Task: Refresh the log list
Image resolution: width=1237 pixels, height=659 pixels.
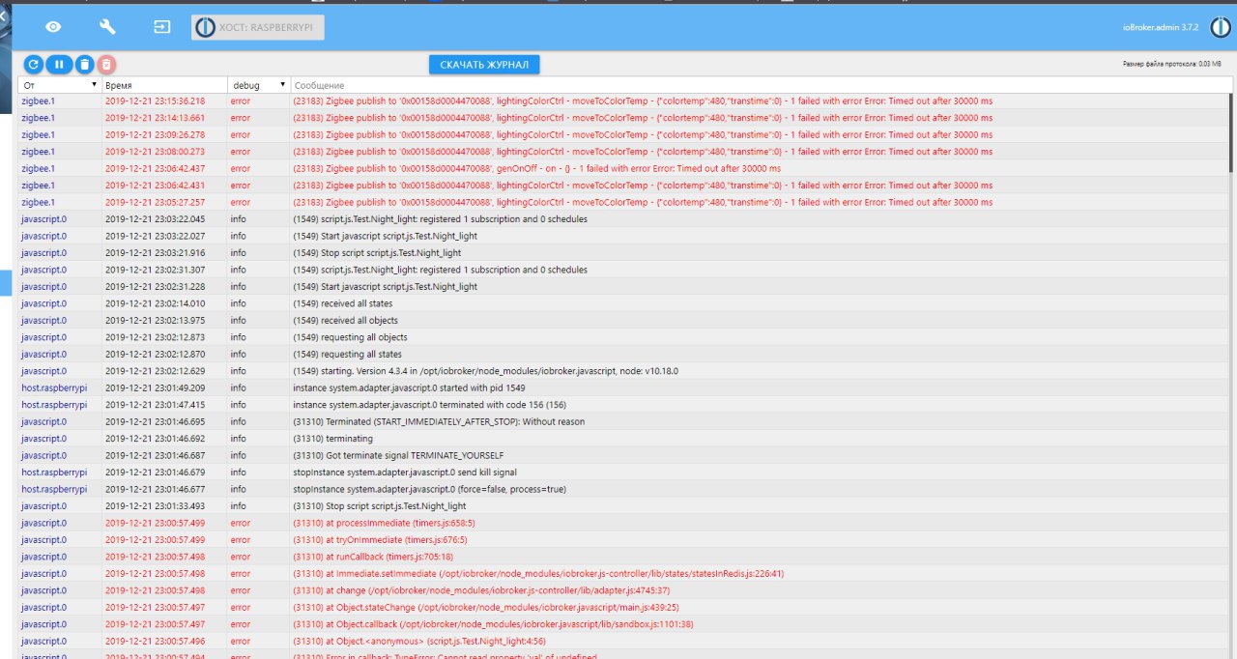Action: pyautogui.click(x=33, y=64)
